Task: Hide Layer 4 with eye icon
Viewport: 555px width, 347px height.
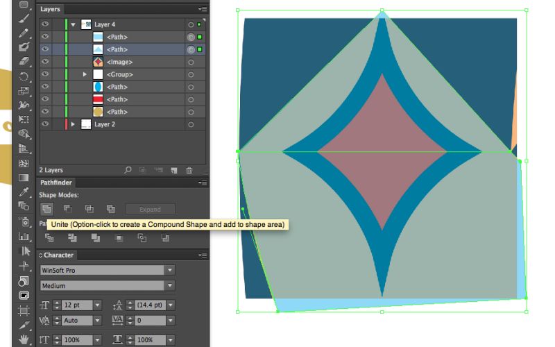Action: click(45, 24)
